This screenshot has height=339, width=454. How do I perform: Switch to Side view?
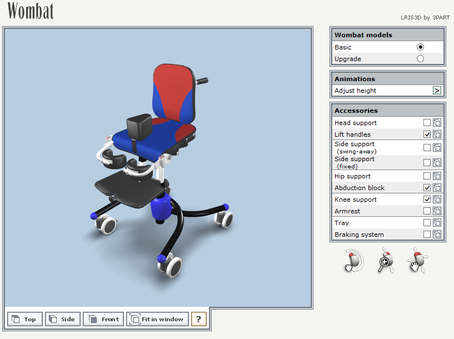point(63,319)
